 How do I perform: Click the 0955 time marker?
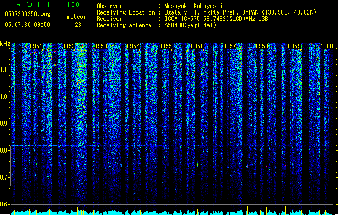165,46
